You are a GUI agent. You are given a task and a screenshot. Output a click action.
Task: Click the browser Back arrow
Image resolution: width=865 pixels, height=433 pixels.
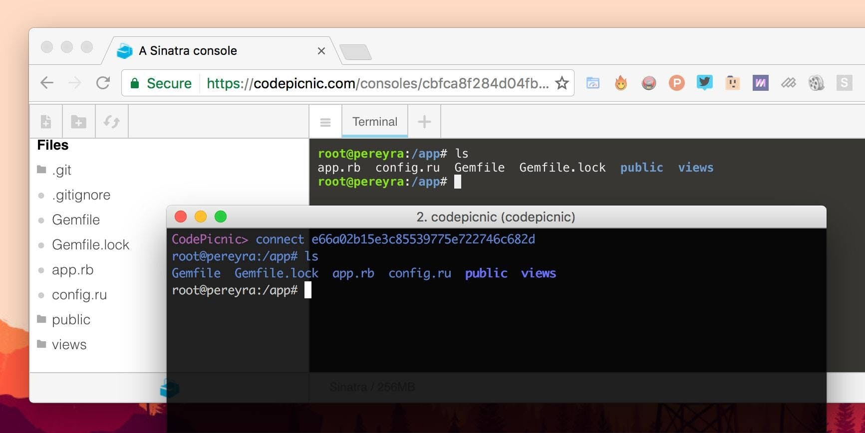[x=47, y=83]
